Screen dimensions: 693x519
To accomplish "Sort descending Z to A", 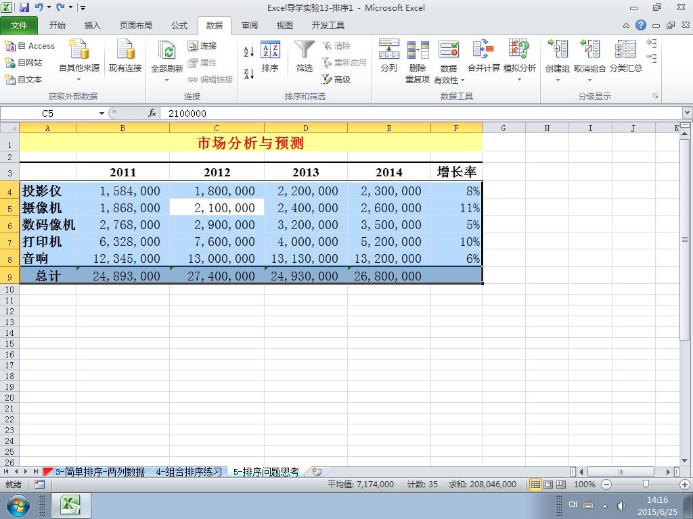I will tap(249, 73).
